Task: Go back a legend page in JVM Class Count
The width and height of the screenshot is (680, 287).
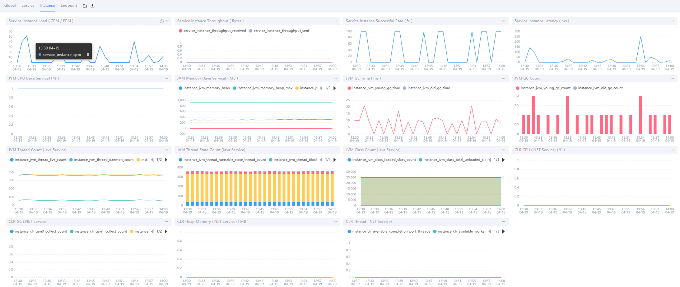Action: pos(490,160)
